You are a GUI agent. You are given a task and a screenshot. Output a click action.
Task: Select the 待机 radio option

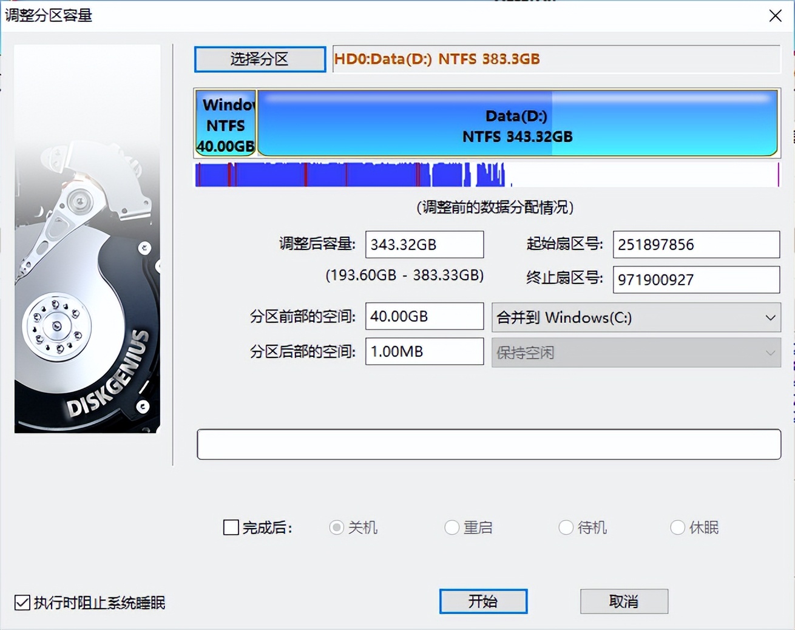[566, 528]
